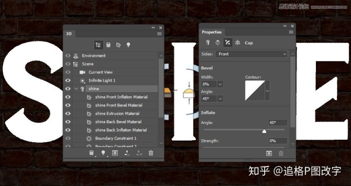Click the Boundary Constraint 1 circle icon

[89, 139]
